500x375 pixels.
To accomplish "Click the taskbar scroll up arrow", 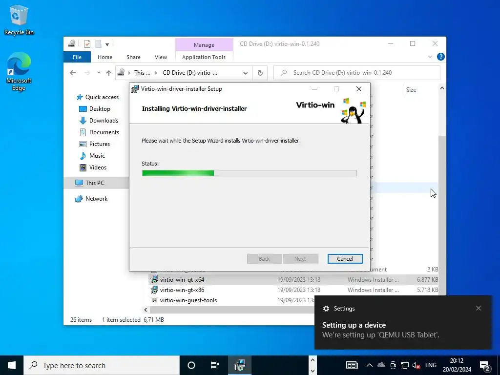I will tap(312, 360).
